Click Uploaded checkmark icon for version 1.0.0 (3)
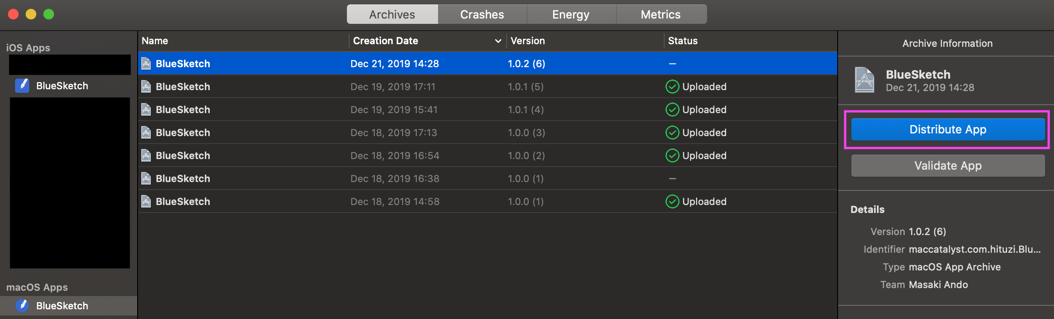Image resolution: width=1054 pixels, height=319 pixels. 672,133
